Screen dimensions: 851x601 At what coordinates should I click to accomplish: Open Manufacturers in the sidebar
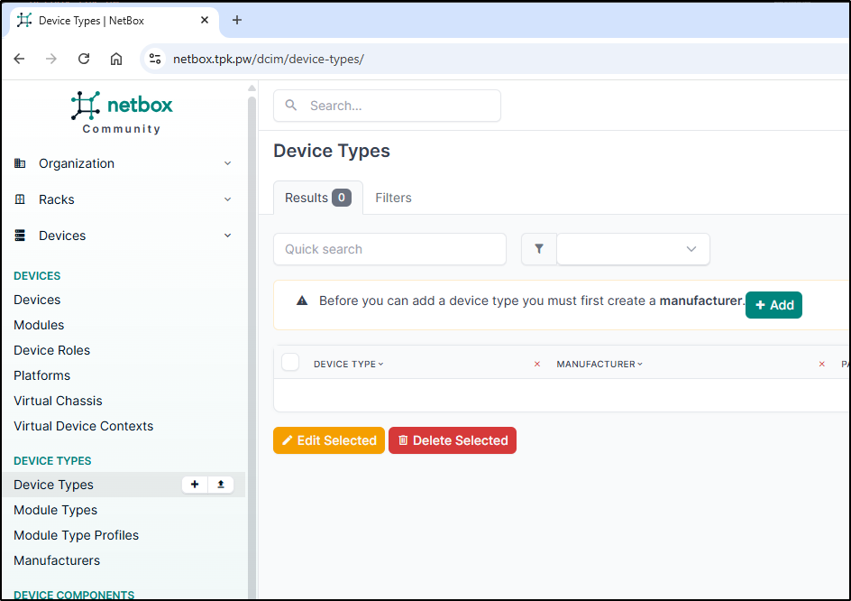57,560
